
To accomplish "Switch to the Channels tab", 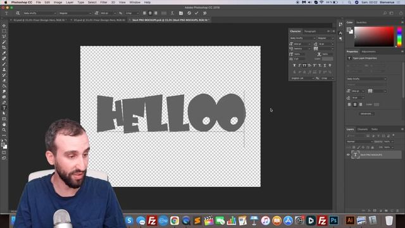I will click(363, 129).
